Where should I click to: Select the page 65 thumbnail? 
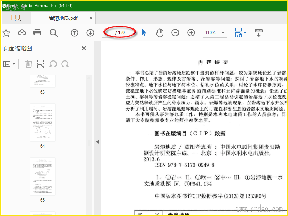click(42, 176)
